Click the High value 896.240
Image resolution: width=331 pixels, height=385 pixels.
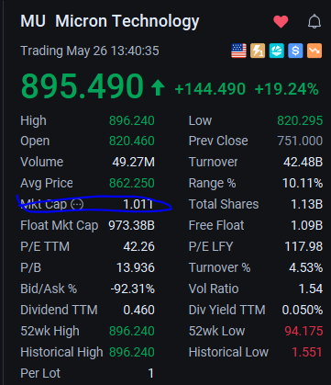pyautogui.click(x=132, y=120)
